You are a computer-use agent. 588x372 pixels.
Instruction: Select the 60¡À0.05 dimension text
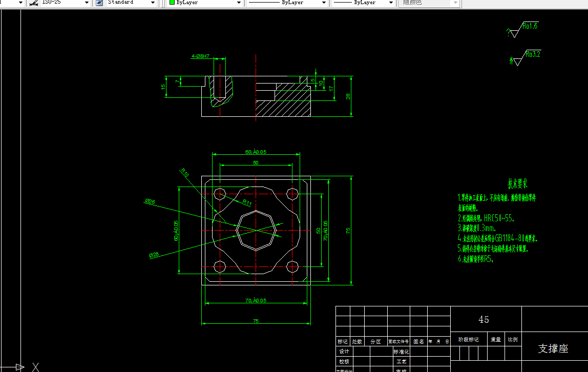(256, 152)
